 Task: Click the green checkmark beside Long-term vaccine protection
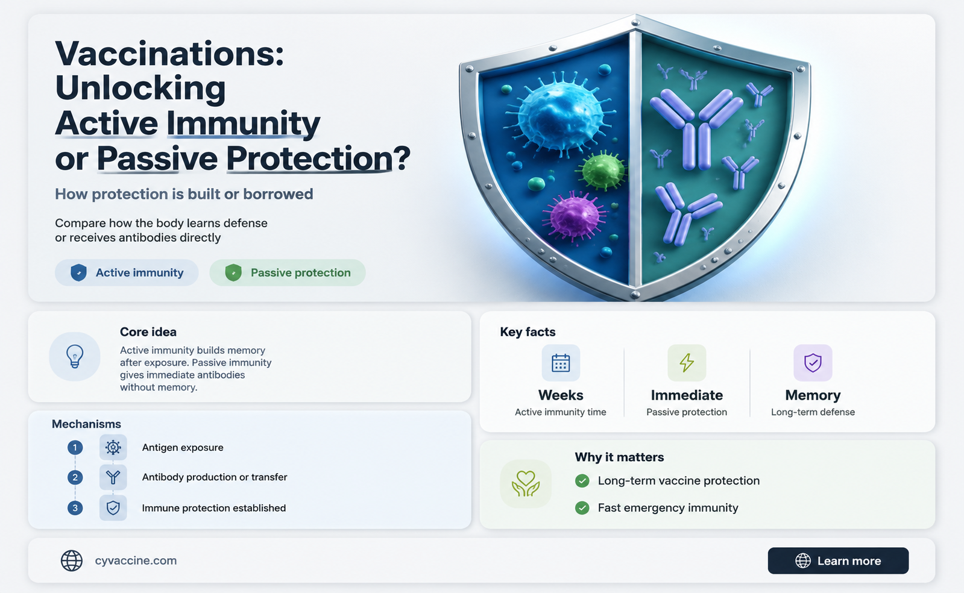[582, 481]
